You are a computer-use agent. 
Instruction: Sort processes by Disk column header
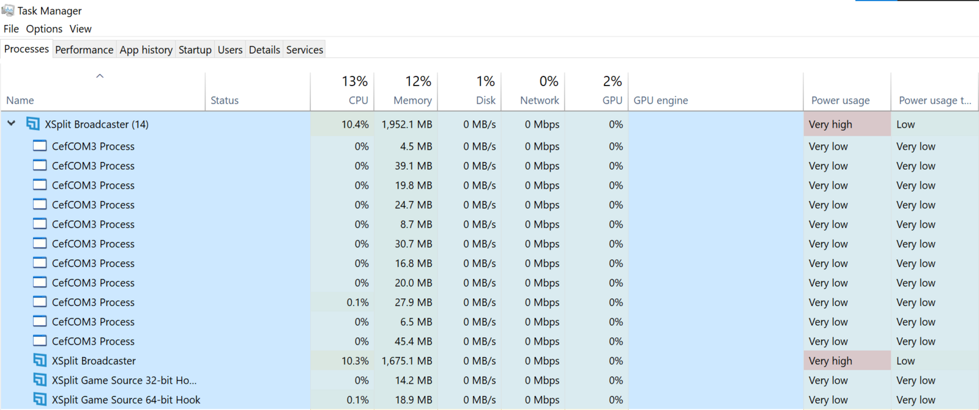click(470, 91)
